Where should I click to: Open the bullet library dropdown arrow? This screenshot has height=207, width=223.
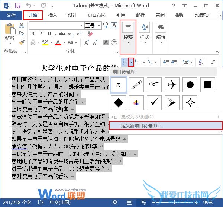point(131,62)
